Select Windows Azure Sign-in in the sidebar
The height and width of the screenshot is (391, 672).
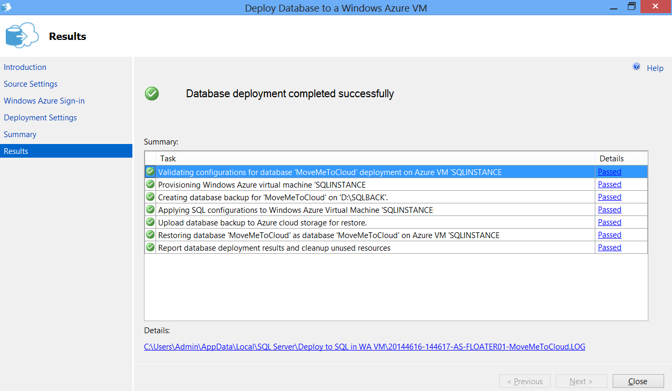click(44, 101)
